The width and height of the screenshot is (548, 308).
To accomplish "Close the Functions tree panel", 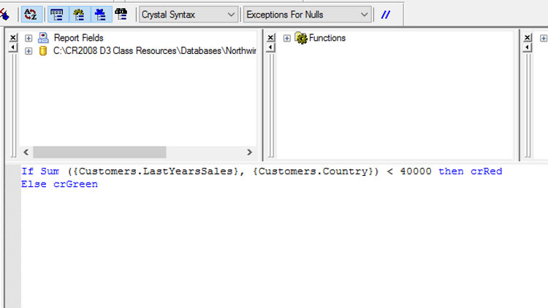I will click(270, 37).
